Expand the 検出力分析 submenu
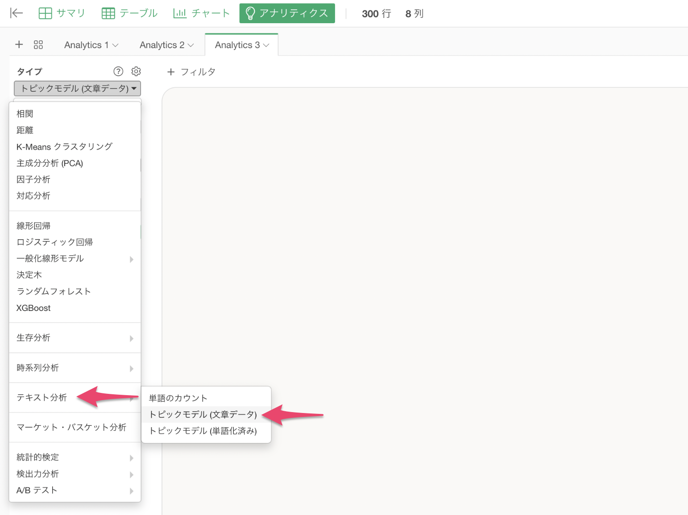This screenshot has width=688, height=515. [75, 474]
